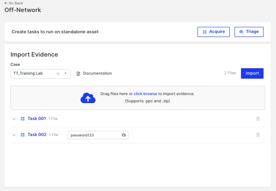This screenshot has height=191, width=276.
Task: Delete Task 001 with trash icon
Action: point(258,119)
